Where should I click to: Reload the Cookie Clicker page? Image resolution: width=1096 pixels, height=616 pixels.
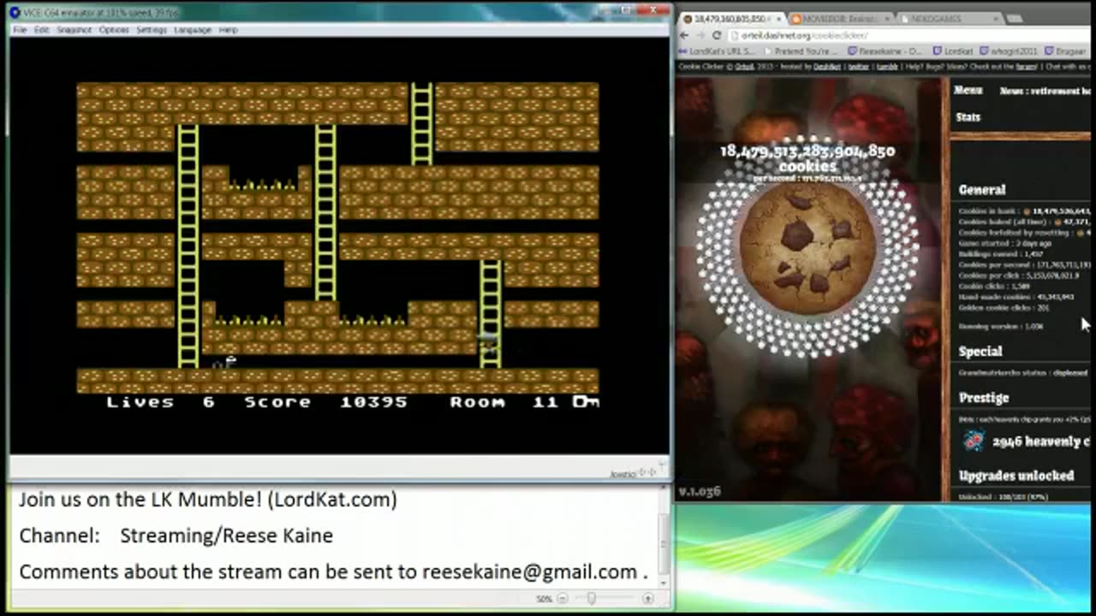(x=716, y=35)
